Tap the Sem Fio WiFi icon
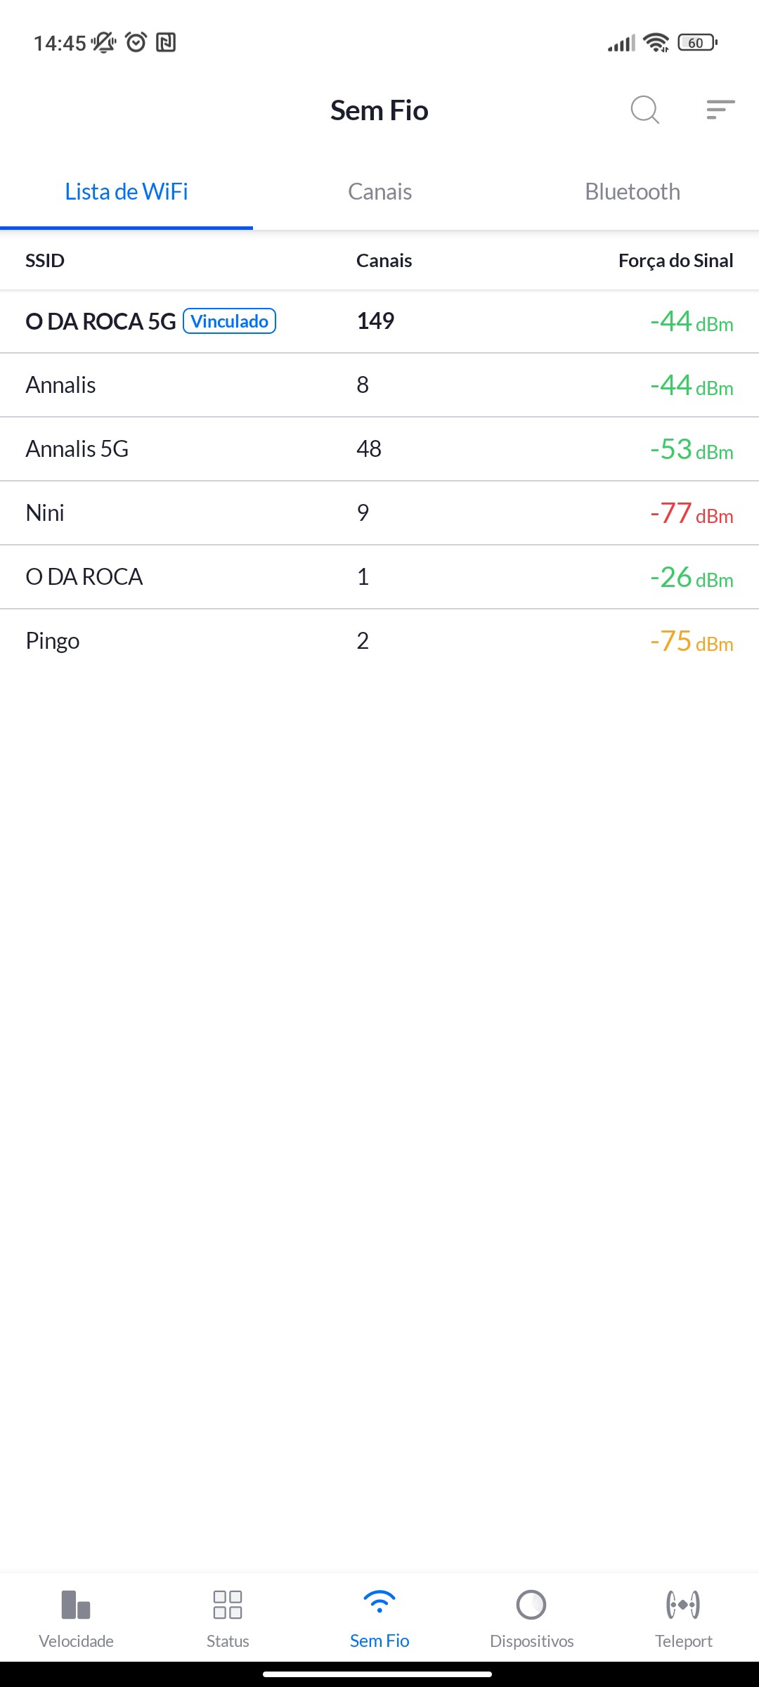Viewport: 759px width, 1687px height. (379, 1603)
